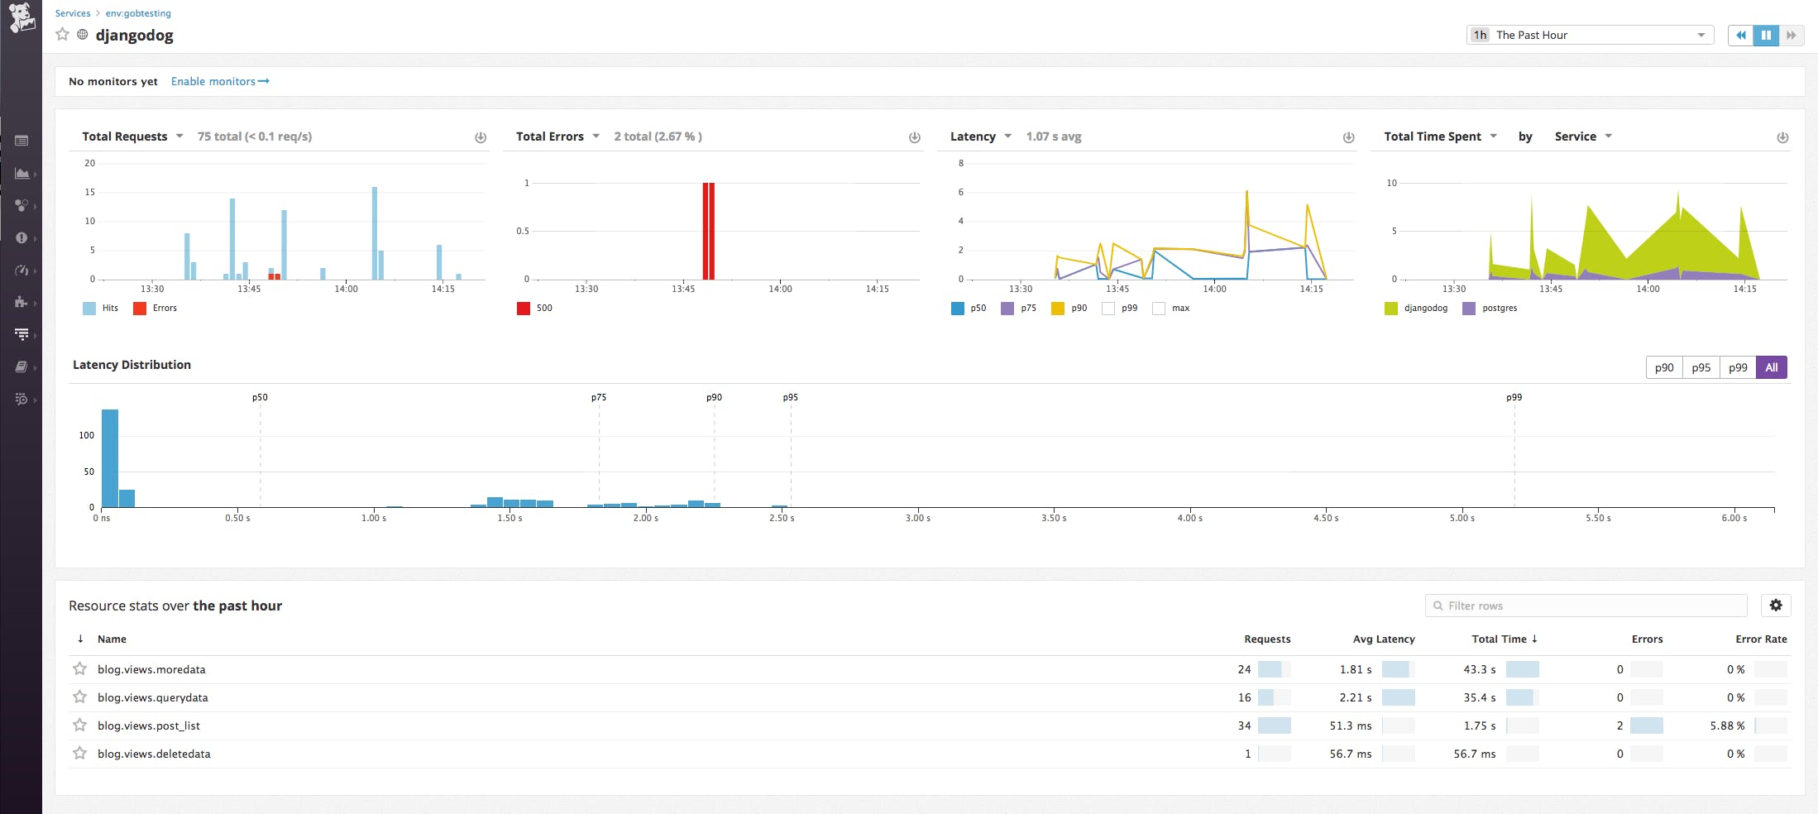The width and height of the screenshot is (1818, 814).
Task: Open the Total Errors metric dropdown
Action: tap(597, 136)
